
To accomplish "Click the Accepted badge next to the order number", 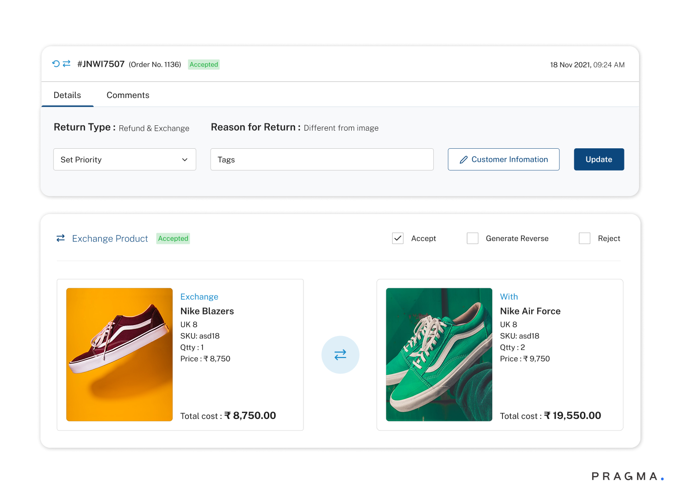I will pos(203,64).
